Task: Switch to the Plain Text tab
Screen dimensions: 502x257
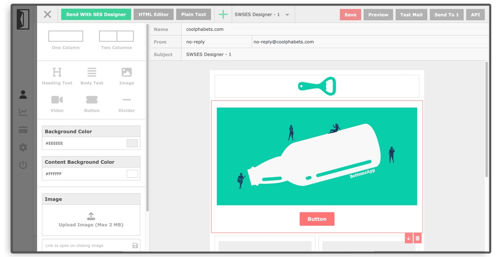Action: coord(194,15)
